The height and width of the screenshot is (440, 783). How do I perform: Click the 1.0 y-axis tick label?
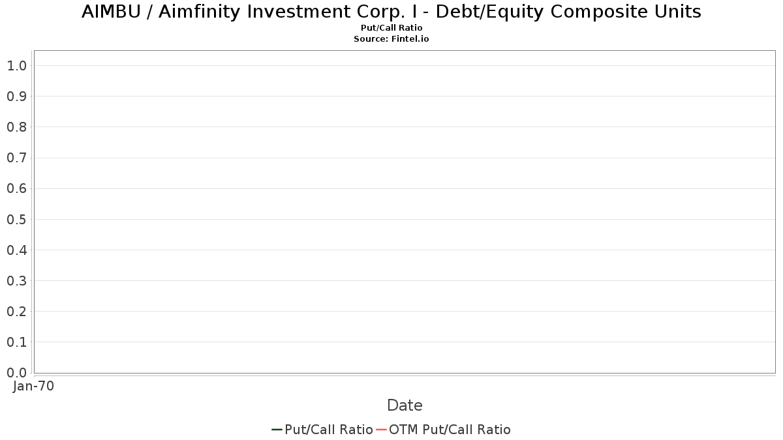tap(17, 65)
